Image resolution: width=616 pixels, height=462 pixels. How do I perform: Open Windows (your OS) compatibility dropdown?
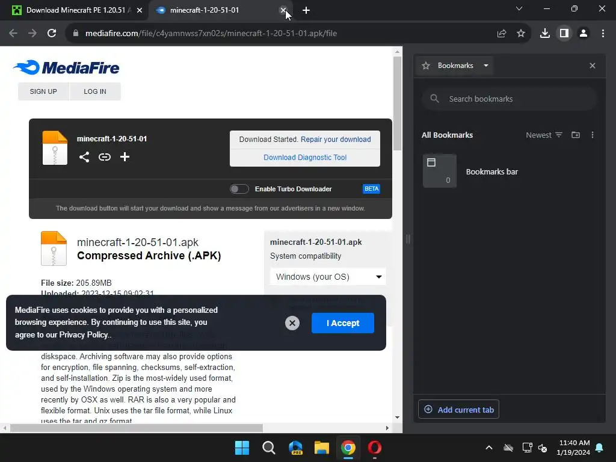click(328, 277)
